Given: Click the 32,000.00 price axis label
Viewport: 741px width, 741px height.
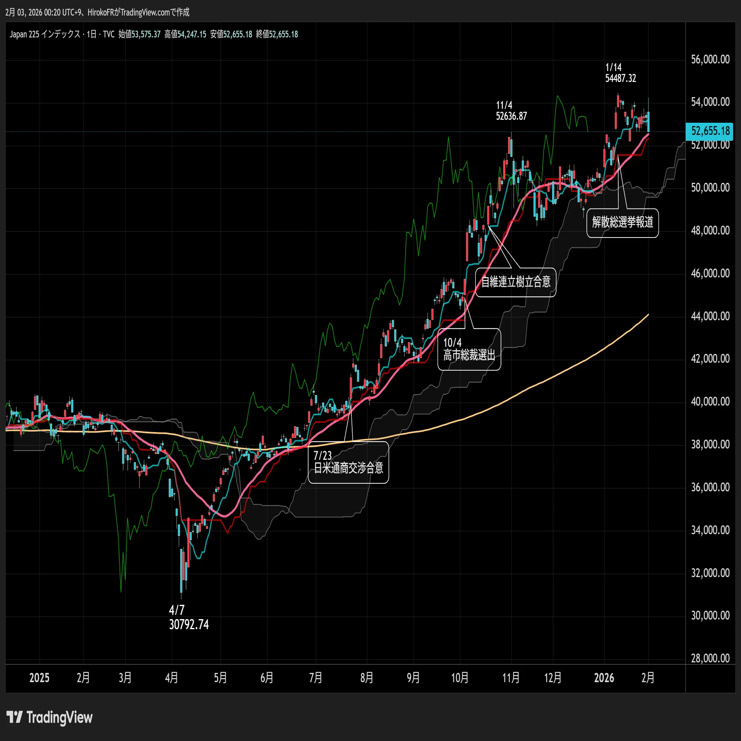Looking at the screenshot, I should [710, 573].
